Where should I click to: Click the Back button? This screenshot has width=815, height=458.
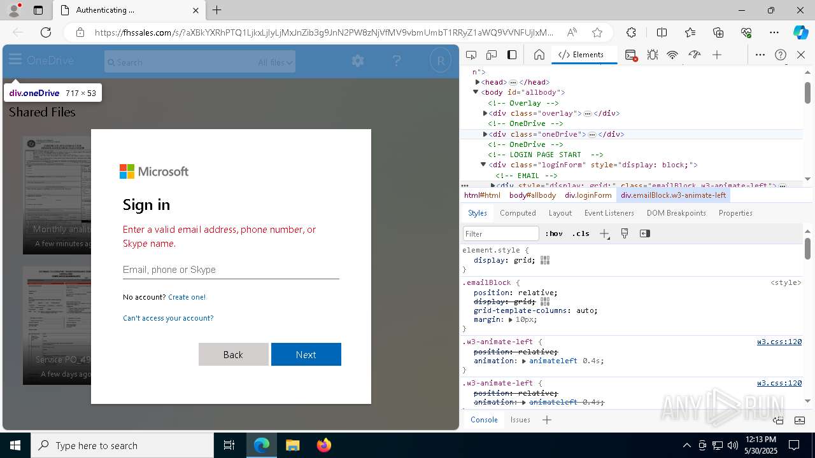(x=233, y=354)
